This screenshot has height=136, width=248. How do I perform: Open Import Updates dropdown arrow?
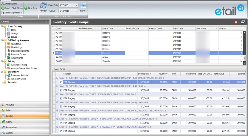pyautogui.click(x=22, y=13)
